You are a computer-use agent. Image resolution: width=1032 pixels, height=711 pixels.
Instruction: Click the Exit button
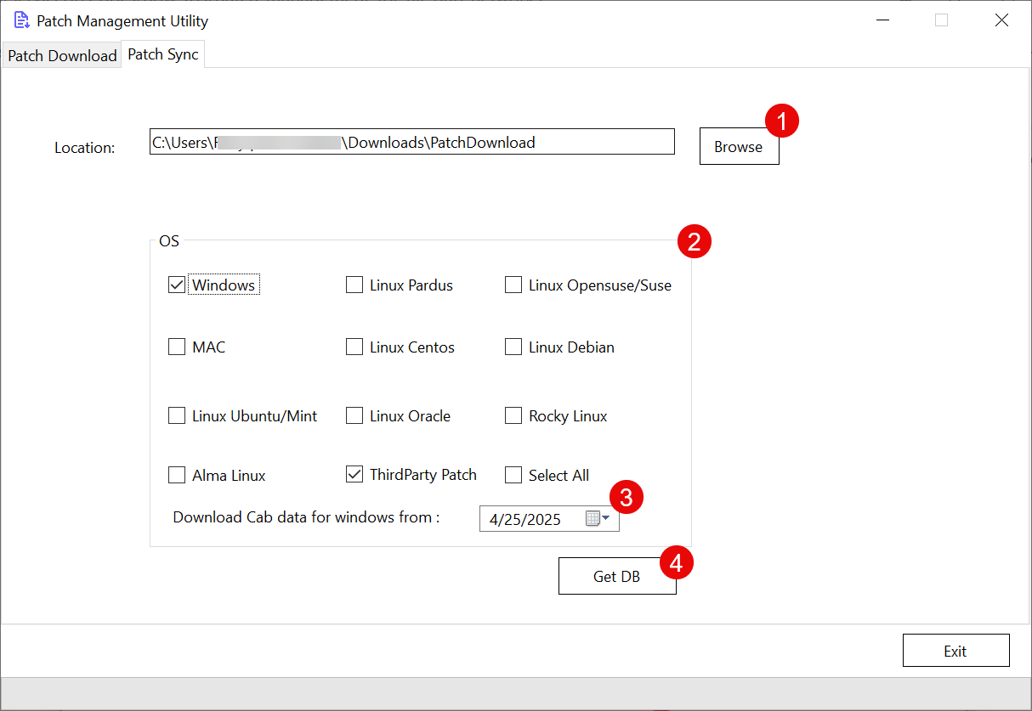955,650
